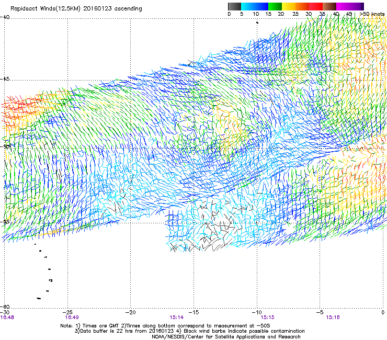Click the note line beginning 'Note: 1) Times are GMT'
387x340 pixels.
(165, 326)
